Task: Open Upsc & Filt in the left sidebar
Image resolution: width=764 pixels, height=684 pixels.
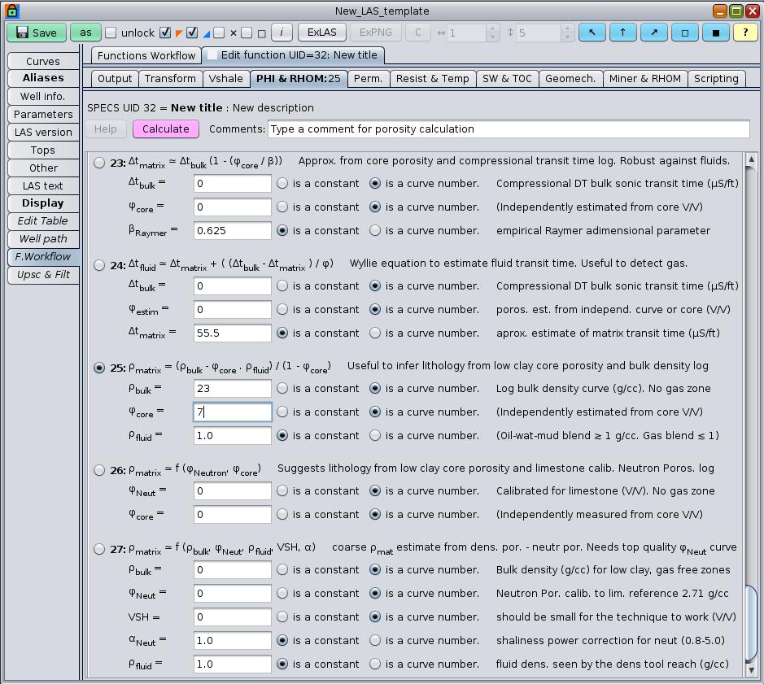Action: [43, 275]
